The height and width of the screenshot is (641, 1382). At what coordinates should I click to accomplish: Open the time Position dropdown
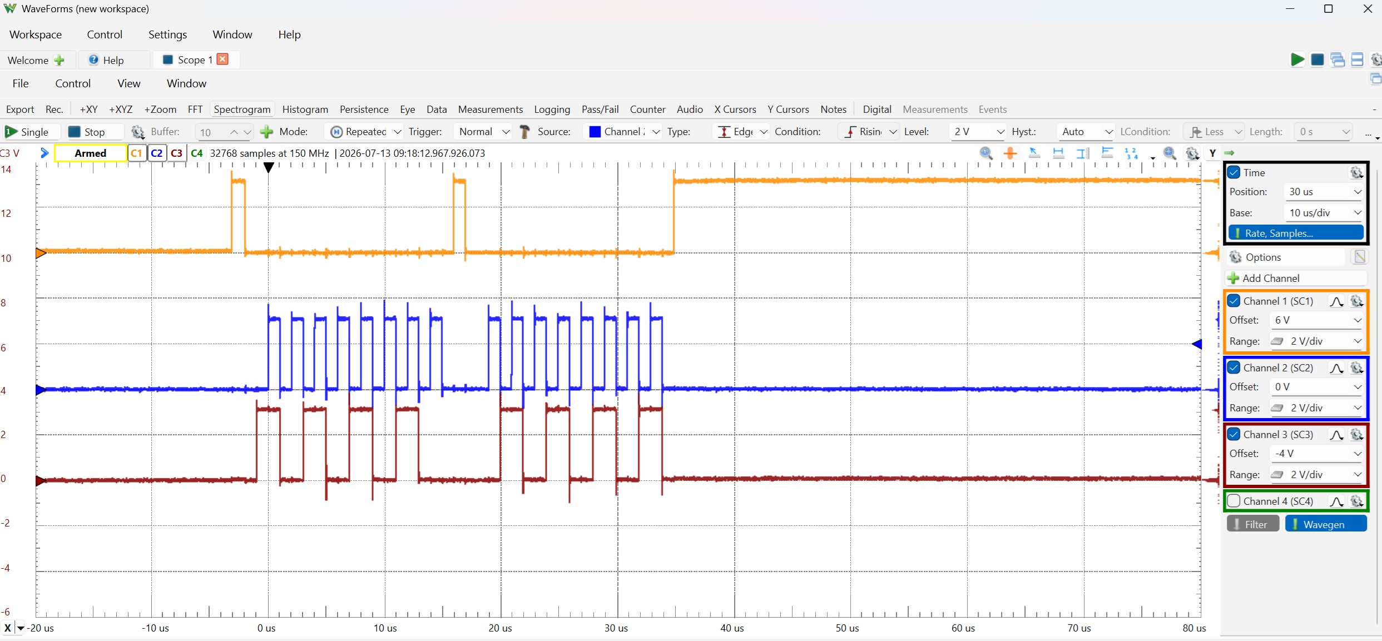click(x=1324, y=192)
